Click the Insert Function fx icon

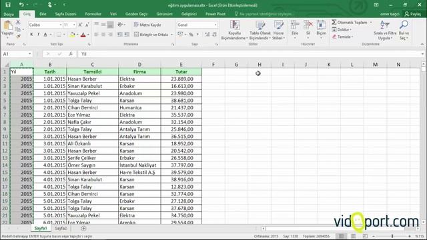point(71,54)
